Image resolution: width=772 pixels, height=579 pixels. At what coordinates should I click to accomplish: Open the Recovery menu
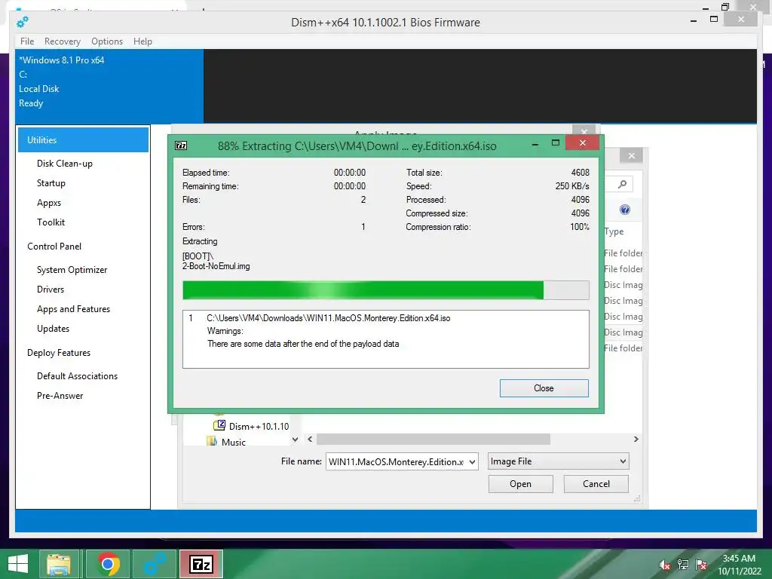(x=62, y=41)
